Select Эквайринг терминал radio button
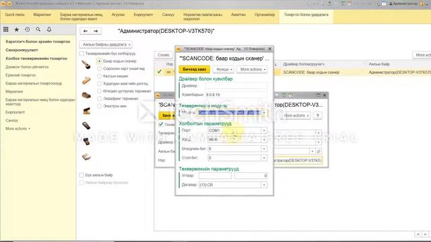The width and height of the screenshot is (431, 242). 100,99
